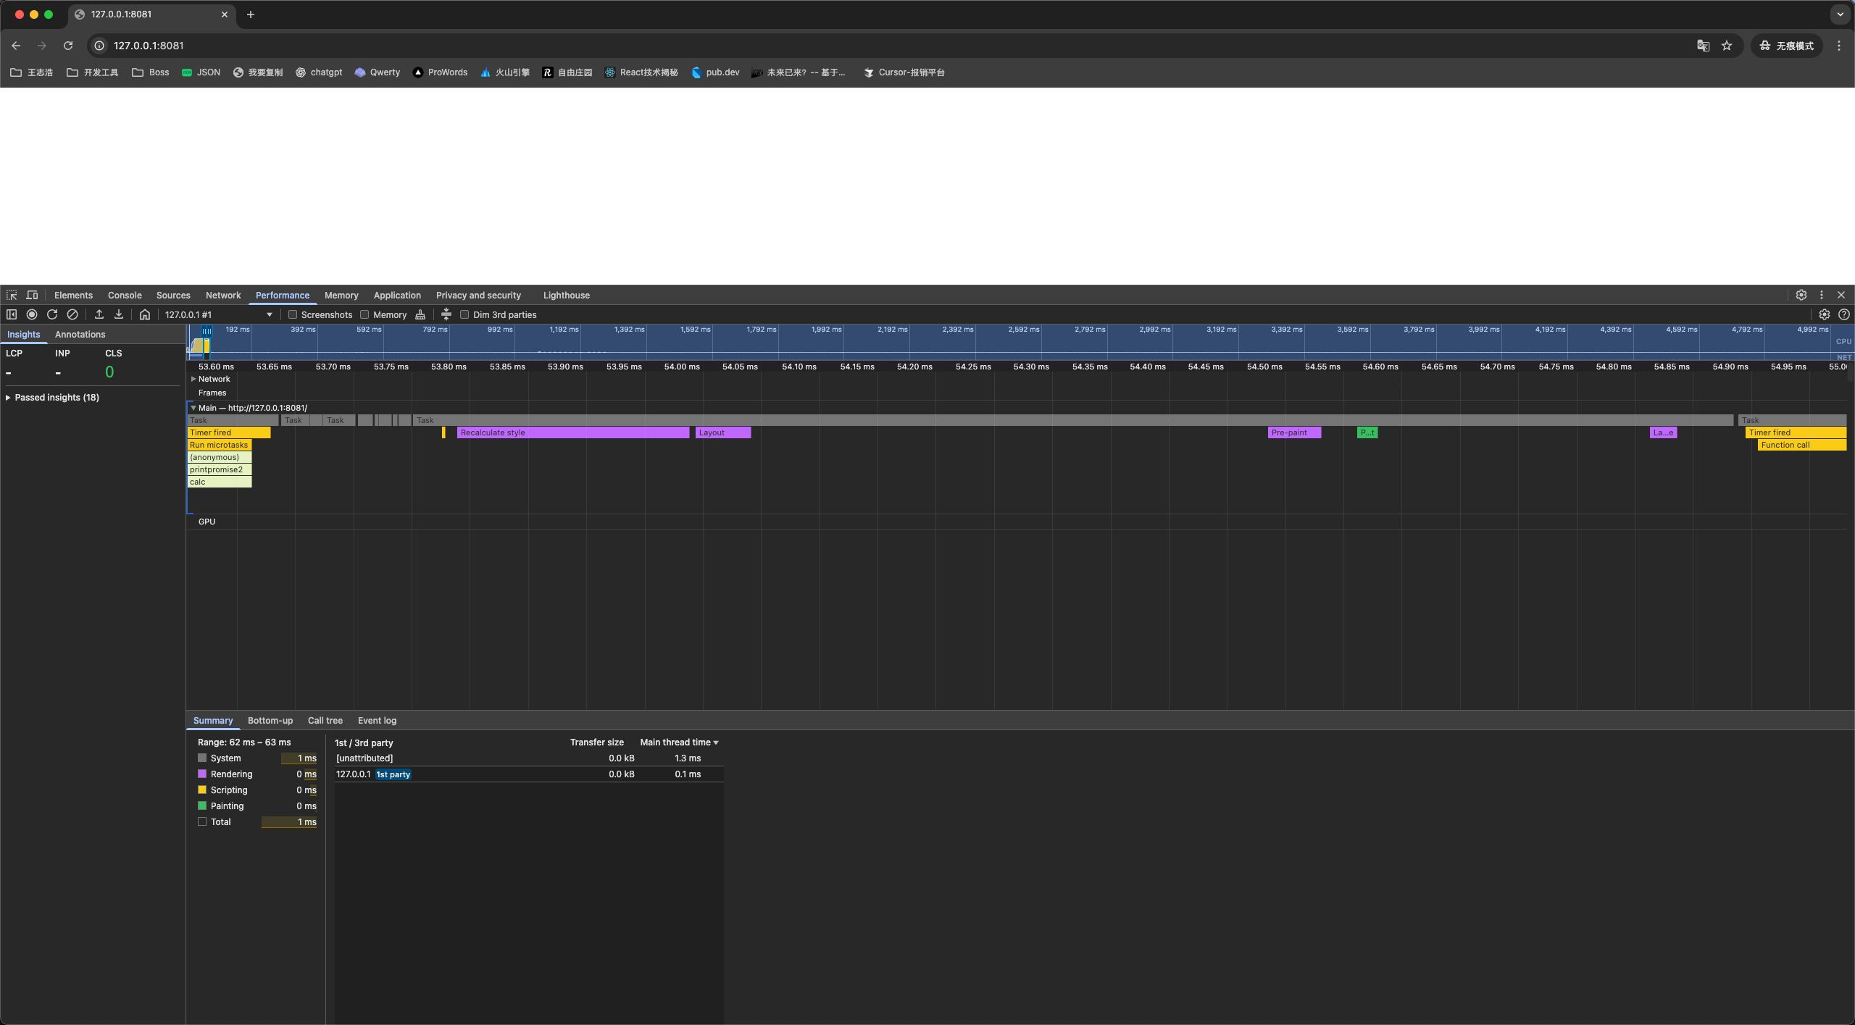Clear the current performance recording
Screen dimensions: 1855x1025
pos(72,314)
